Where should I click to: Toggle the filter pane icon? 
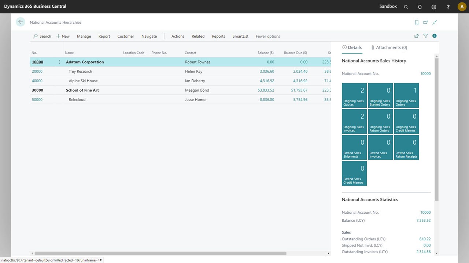[426, 36]
